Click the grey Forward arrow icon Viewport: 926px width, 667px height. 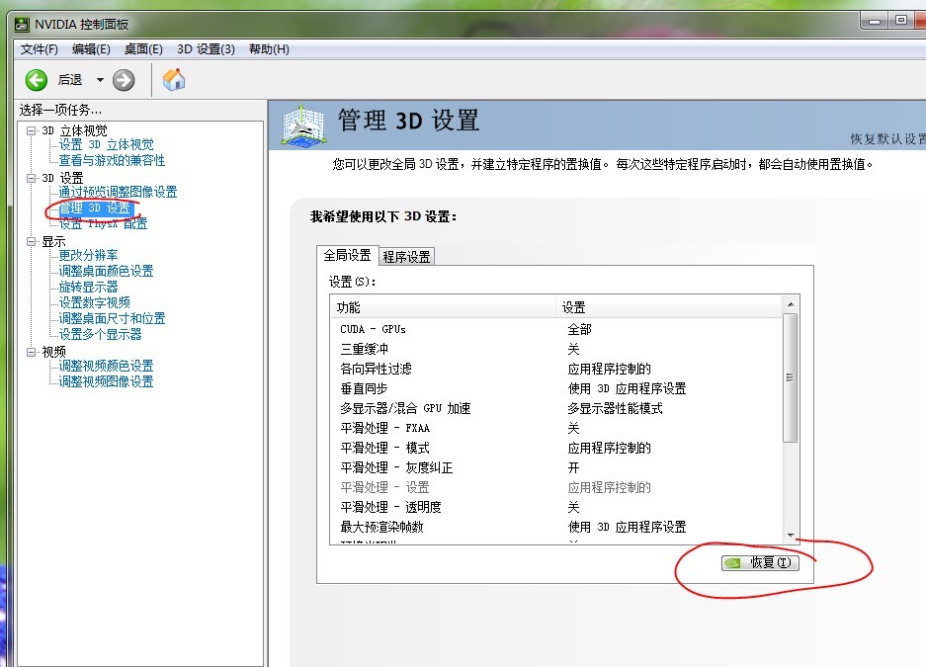click(x=124, y=80)
